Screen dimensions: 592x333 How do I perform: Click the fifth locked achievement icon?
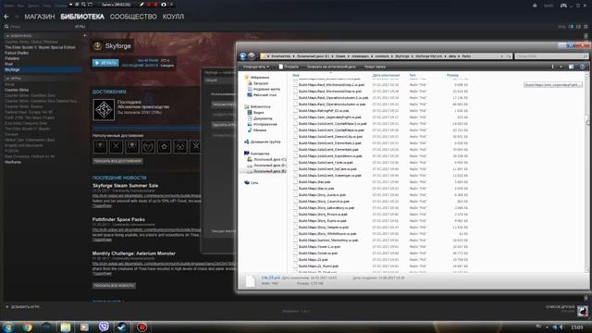(164, 146)
